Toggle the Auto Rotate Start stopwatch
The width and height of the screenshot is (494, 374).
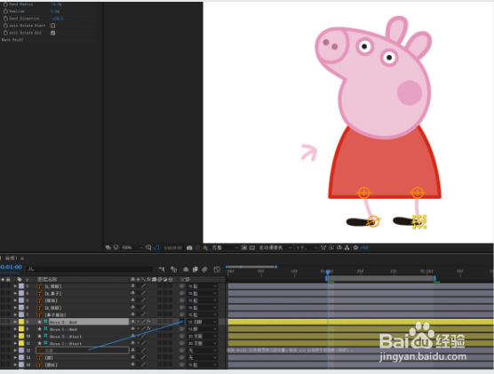coord(5,26)
